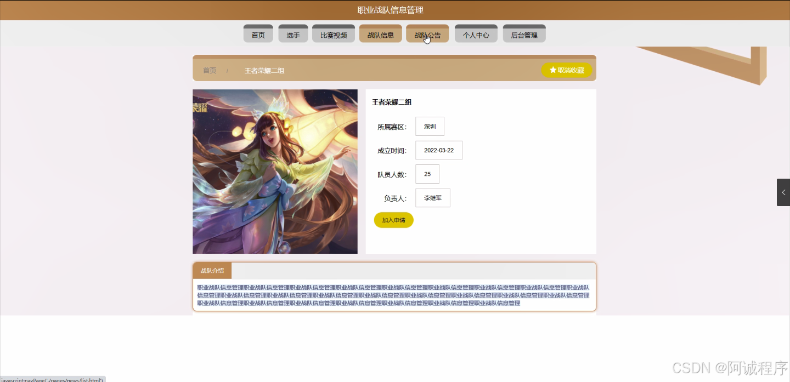The height and width of the screenshot is (382, 790).
Task: Click the team cover image
Action: 275,172
